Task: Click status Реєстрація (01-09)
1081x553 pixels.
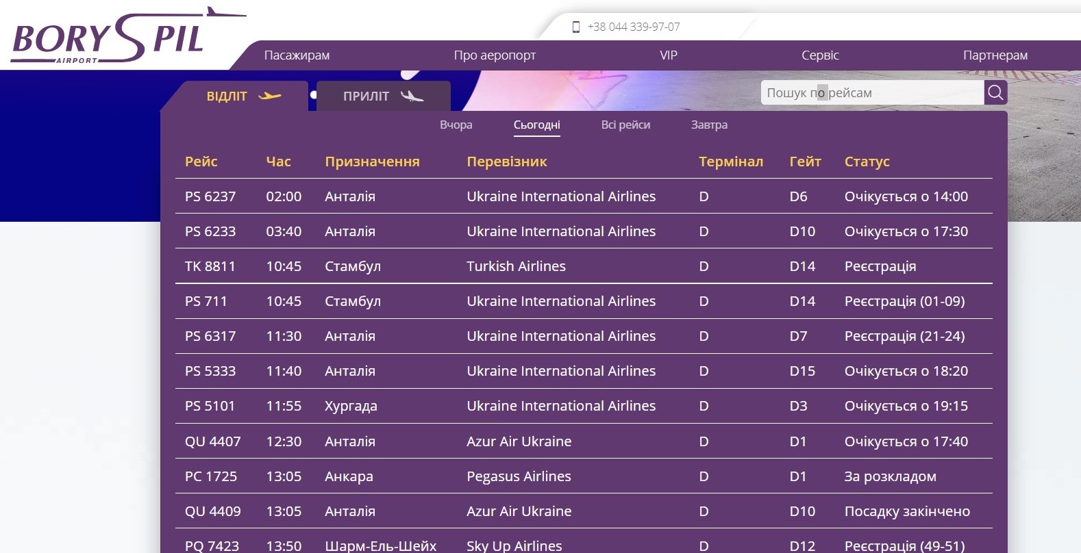Action: (x=904, y=301)
